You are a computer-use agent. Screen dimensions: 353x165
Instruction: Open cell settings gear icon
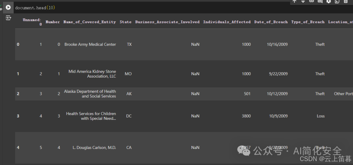329,1
